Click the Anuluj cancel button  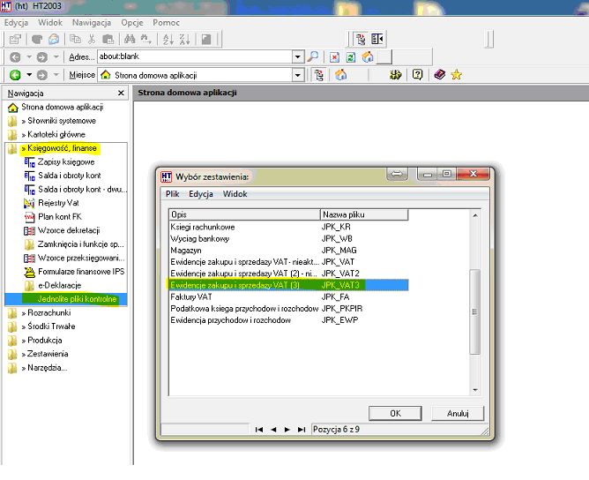(x=458, y=414)
